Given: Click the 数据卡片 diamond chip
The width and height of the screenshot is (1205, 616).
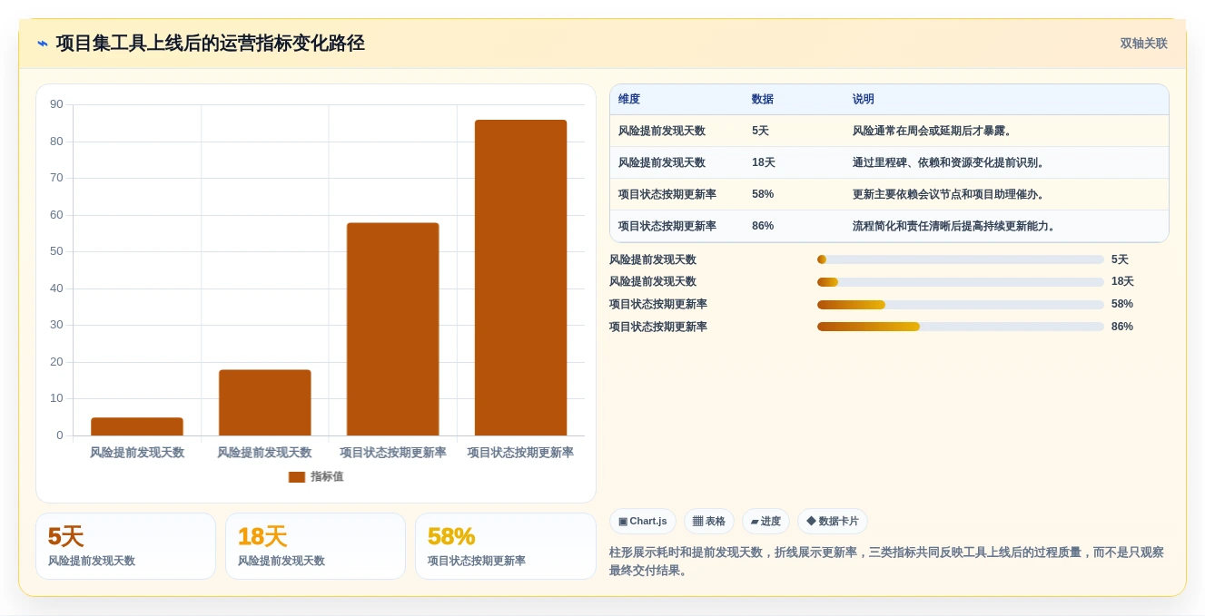Looking at the screenshot, I should pyautogui.click(x=833, y=522).
